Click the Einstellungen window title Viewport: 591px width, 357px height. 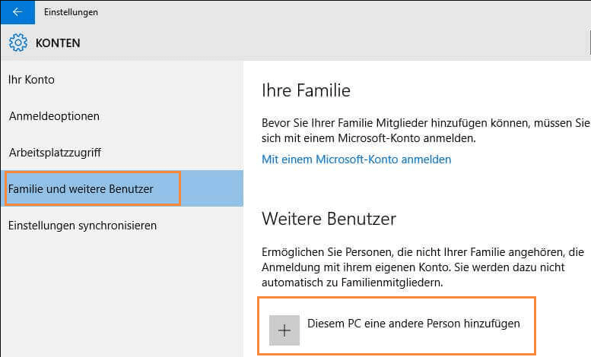click(71, 12)
